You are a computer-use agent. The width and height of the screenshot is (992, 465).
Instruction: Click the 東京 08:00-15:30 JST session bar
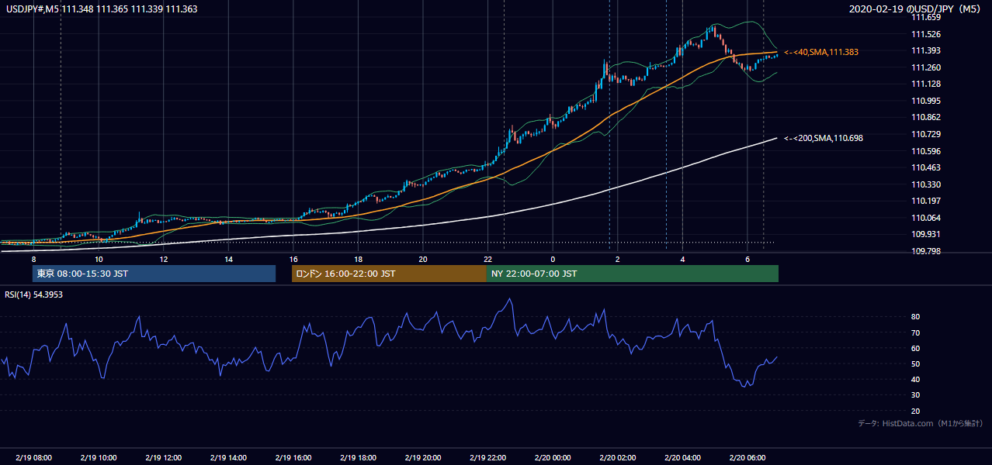tap(154, 274)
